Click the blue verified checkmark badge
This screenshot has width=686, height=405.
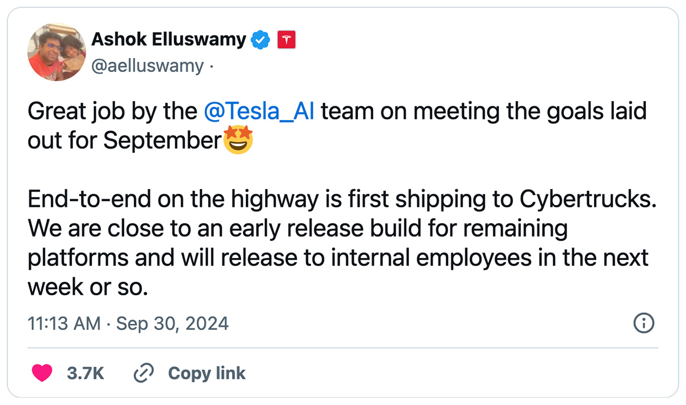(262, 40)
